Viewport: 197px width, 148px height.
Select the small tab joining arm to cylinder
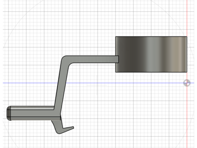117,59
